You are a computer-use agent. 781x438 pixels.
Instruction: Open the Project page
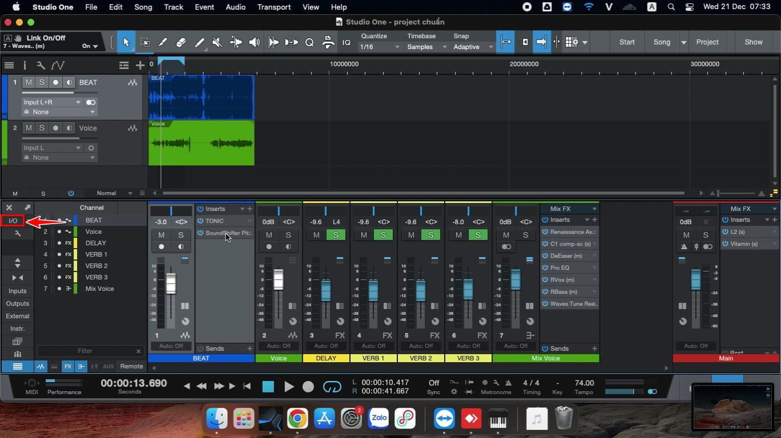click(x=707, y=42)
